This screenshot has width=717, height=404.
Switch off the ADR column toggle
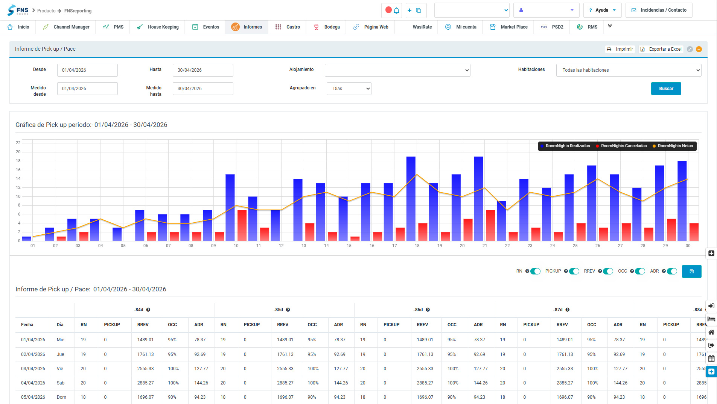click(x=672, y=271)
